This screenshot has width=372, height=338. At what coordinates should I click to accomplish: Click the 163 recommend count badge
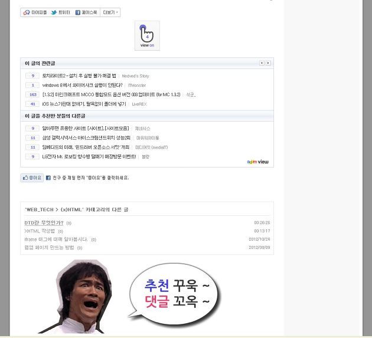click(32, 94)
